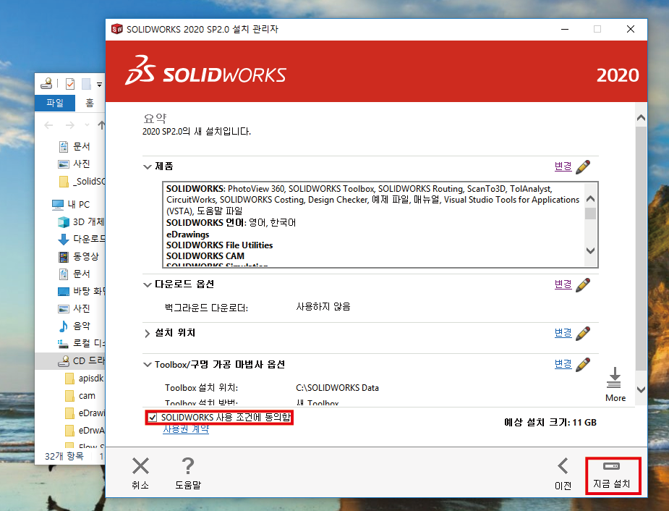The image size is (669, 511).
Task: Click 사용하지 않음 background downloader value
Action: click(323, 306)
